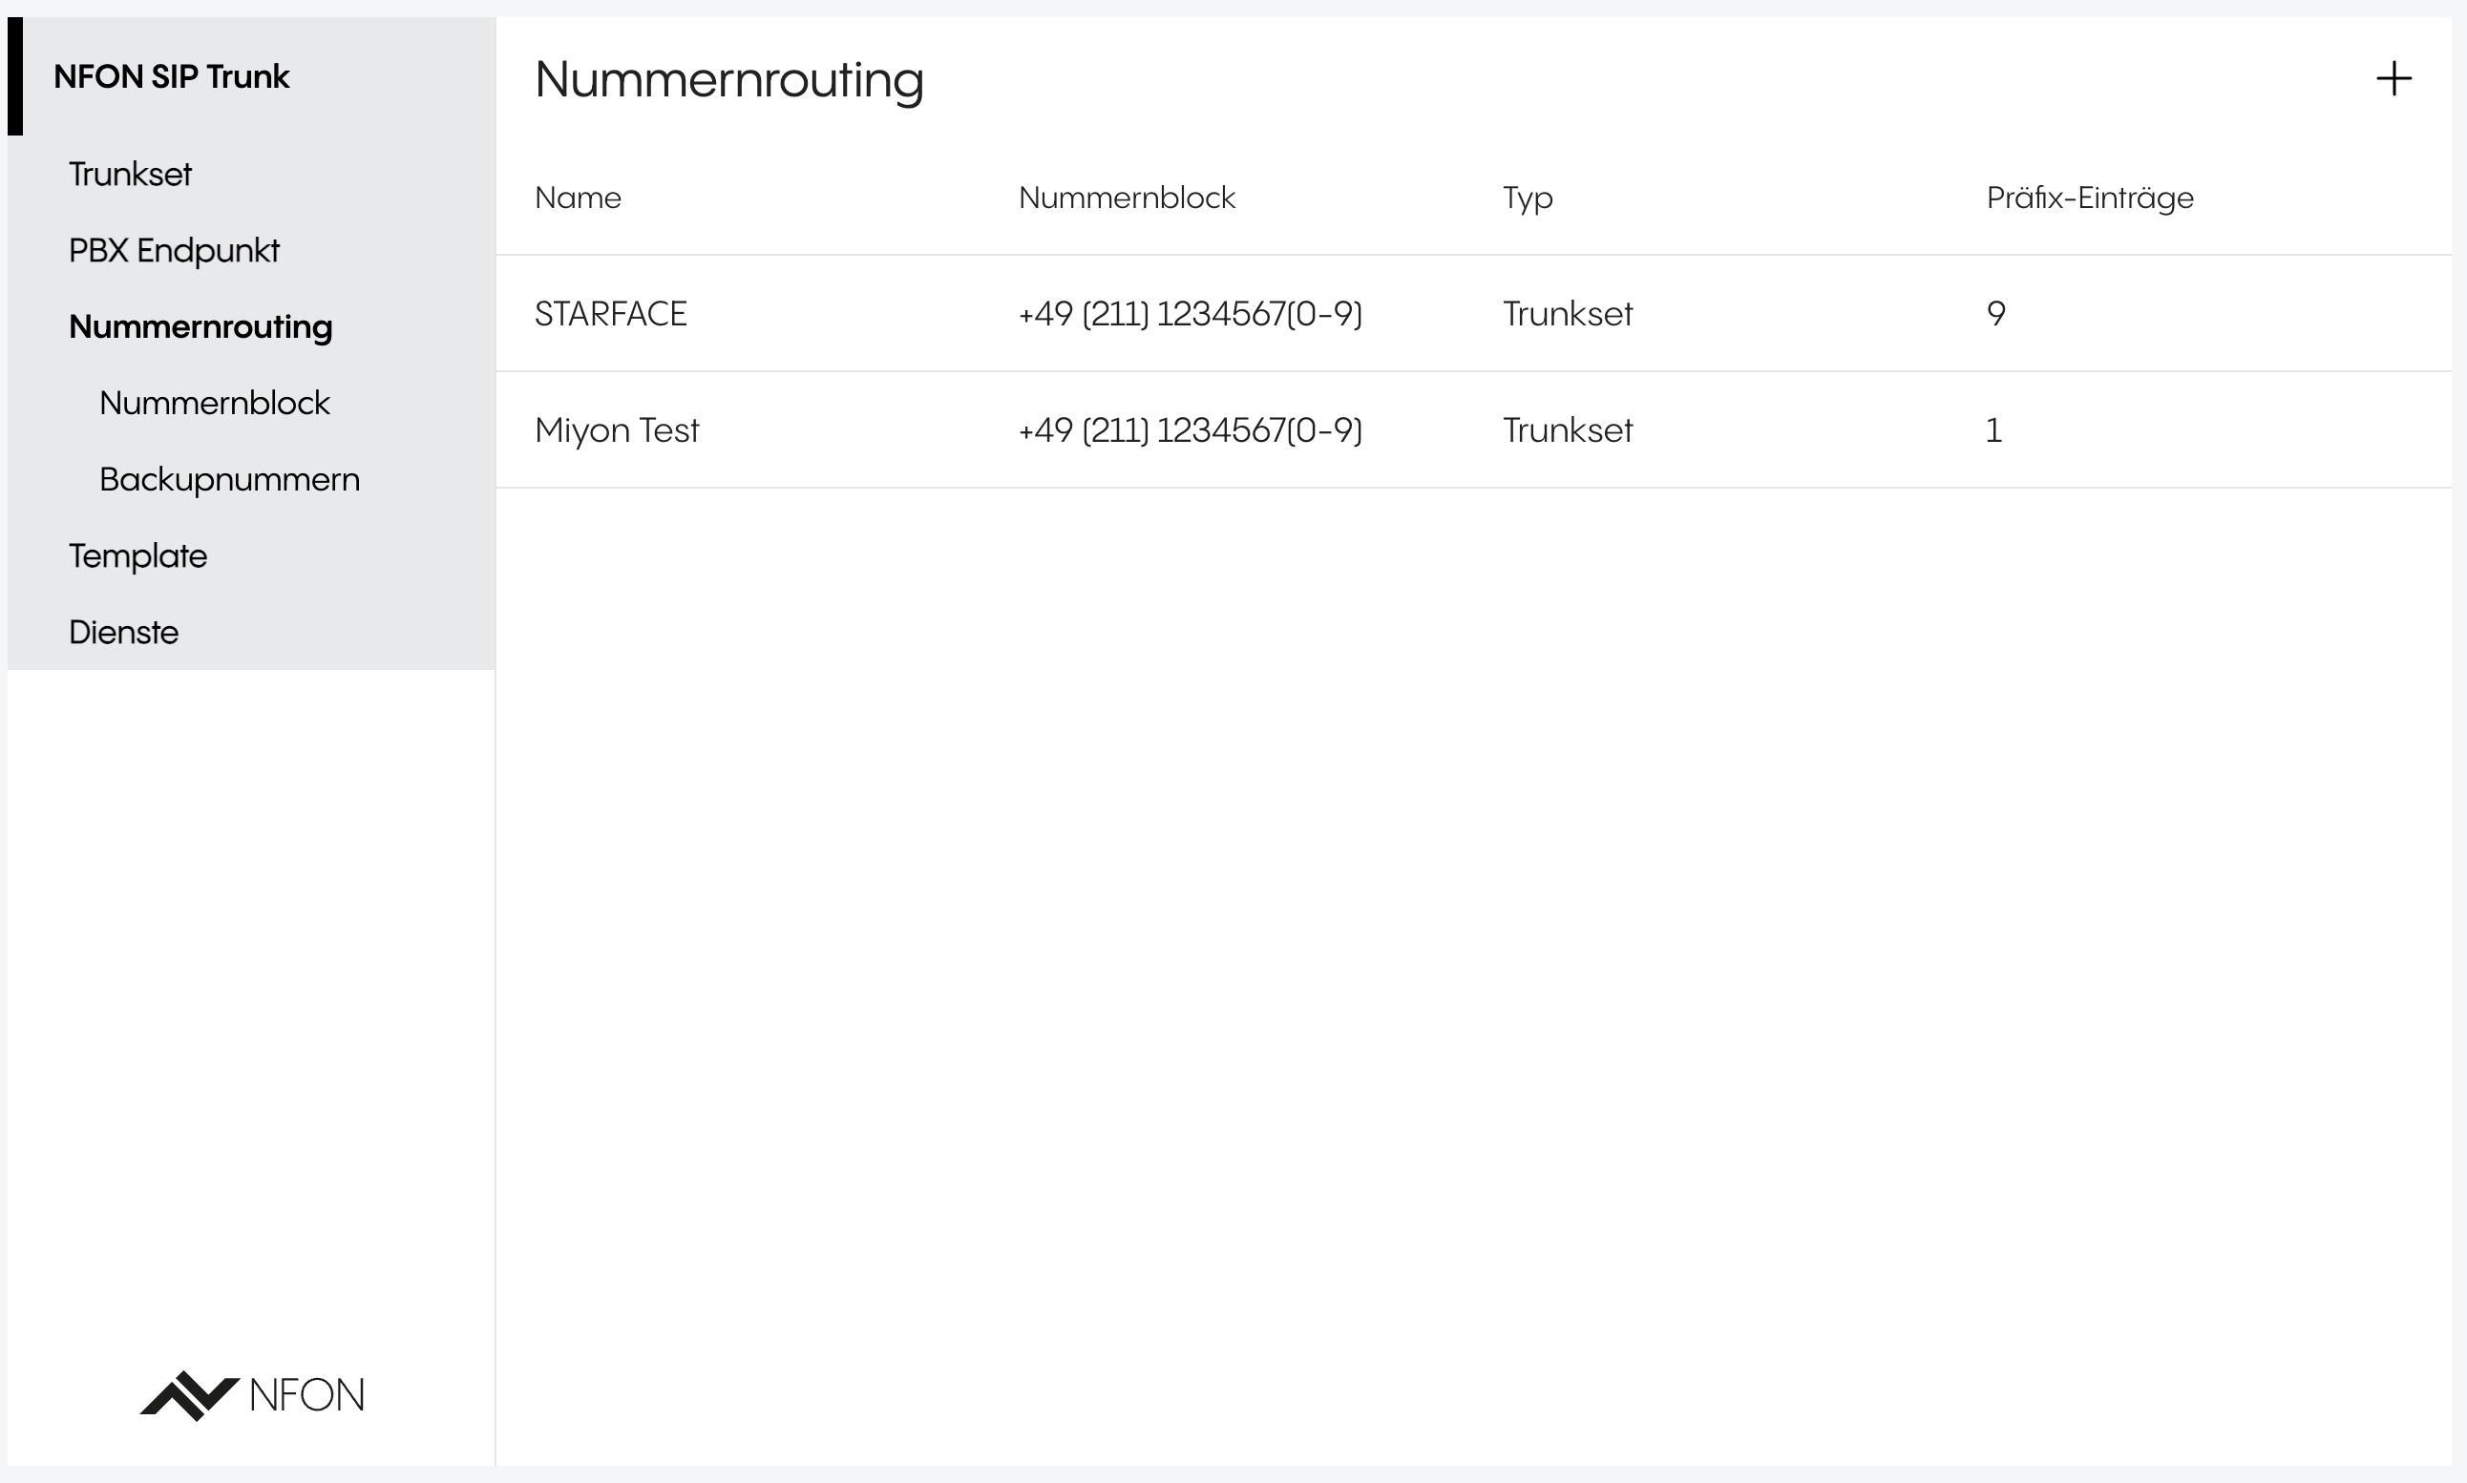
Task: Click the NFON logo in the sidebar
Action: 252,1395
